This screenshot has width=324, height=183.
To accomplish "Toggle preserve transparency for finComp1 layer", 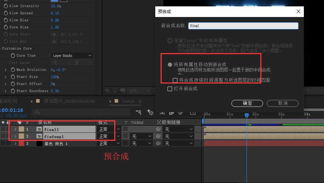I will (126, 136).
